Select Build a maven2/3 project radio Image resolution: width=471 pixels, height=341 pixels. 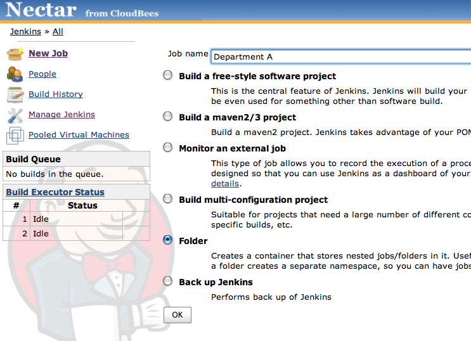(167, 116)
